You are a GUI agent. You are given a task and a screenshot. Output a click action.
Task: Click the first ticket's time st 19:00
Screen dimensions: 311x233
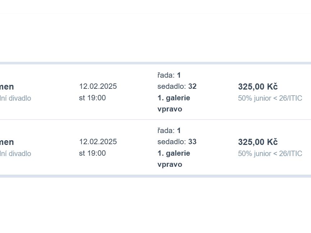coord(93,98)
